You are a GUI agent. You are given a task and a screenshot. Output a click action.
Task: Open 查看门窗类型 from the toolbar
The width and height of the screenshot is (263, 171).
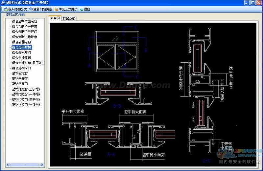40,10
